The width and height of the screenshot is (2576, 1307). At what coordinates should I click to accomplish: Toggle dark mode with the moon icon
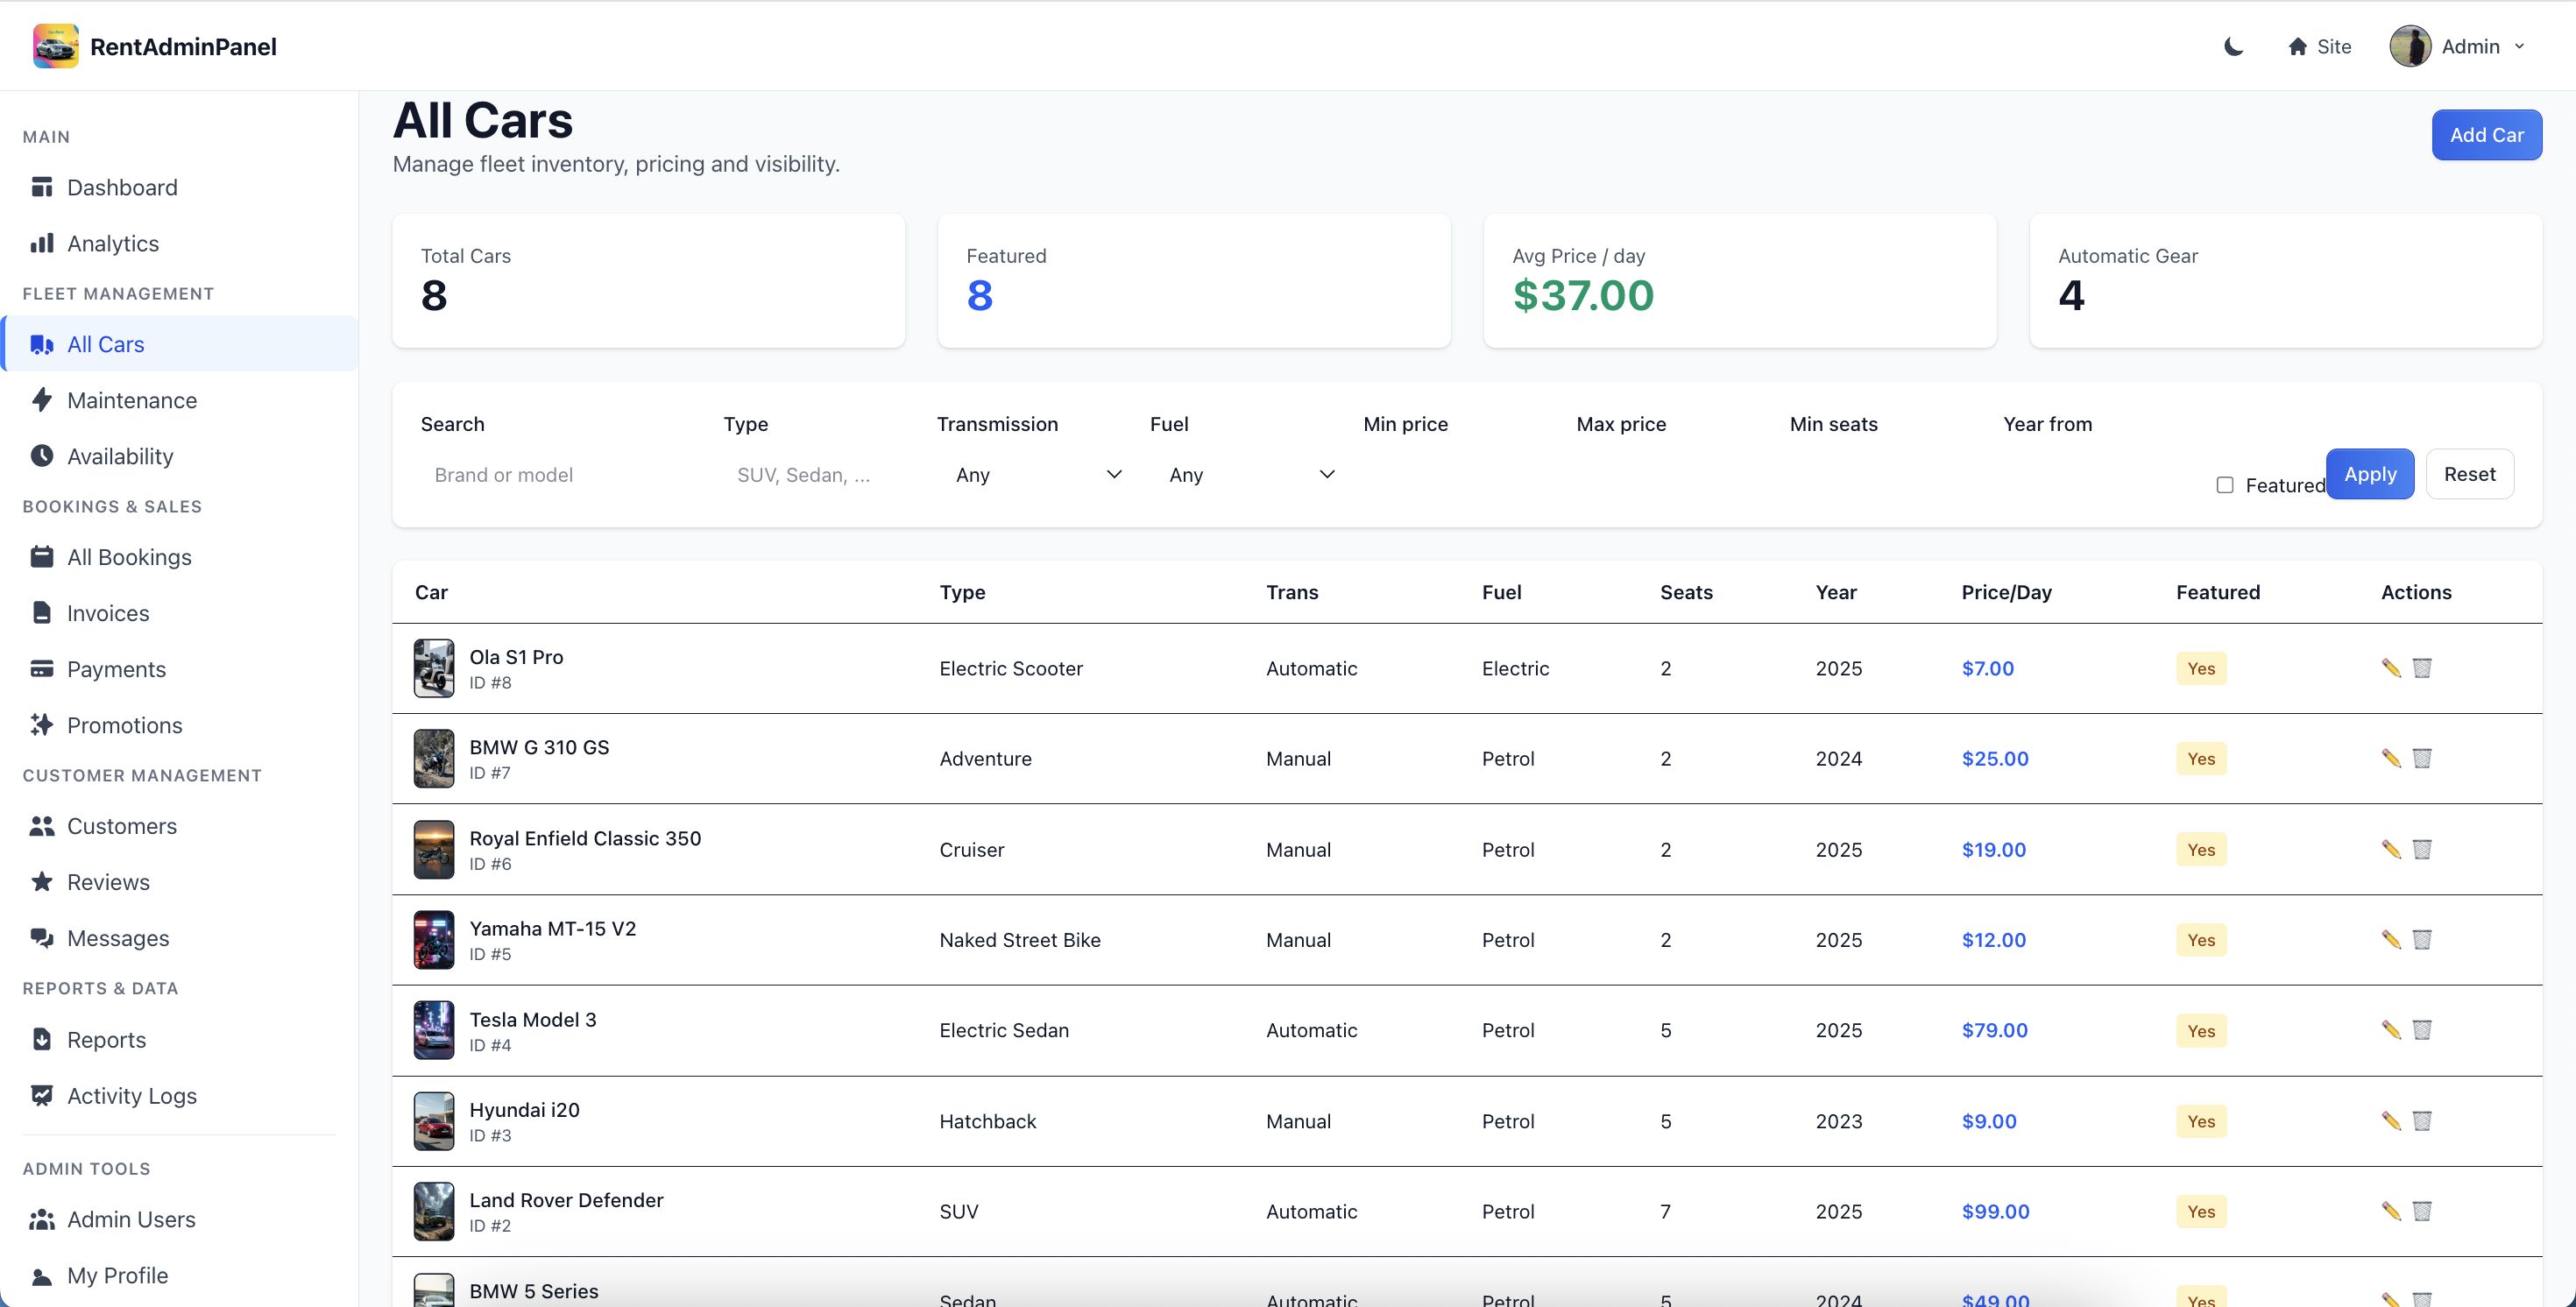coord(2233,46)
